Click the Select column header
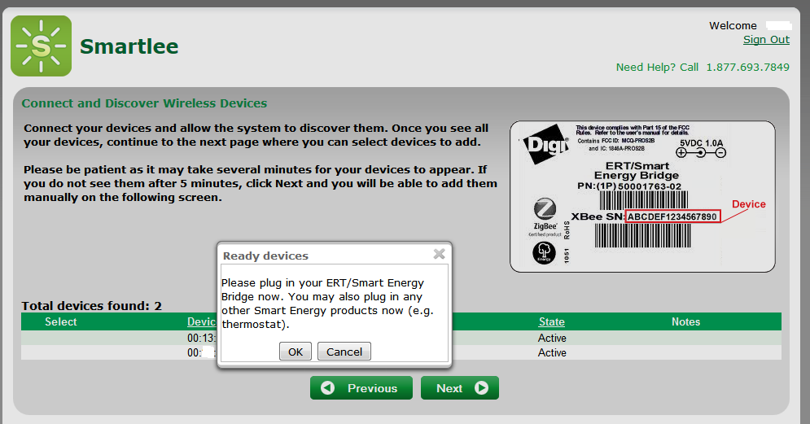This screenshot has height=424, width=810. 61,321
